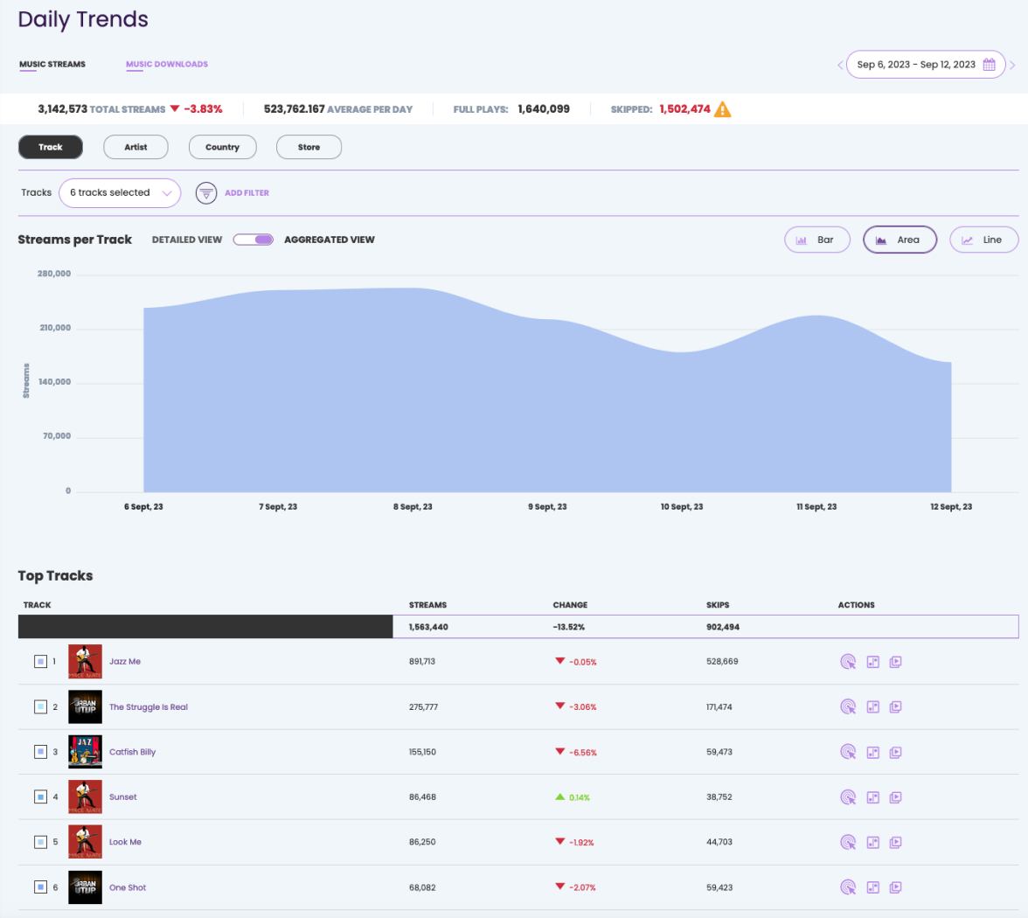The image size is (1028, 918).
Task: Select the Artist filter tab
Action: [x=135, y=147]
